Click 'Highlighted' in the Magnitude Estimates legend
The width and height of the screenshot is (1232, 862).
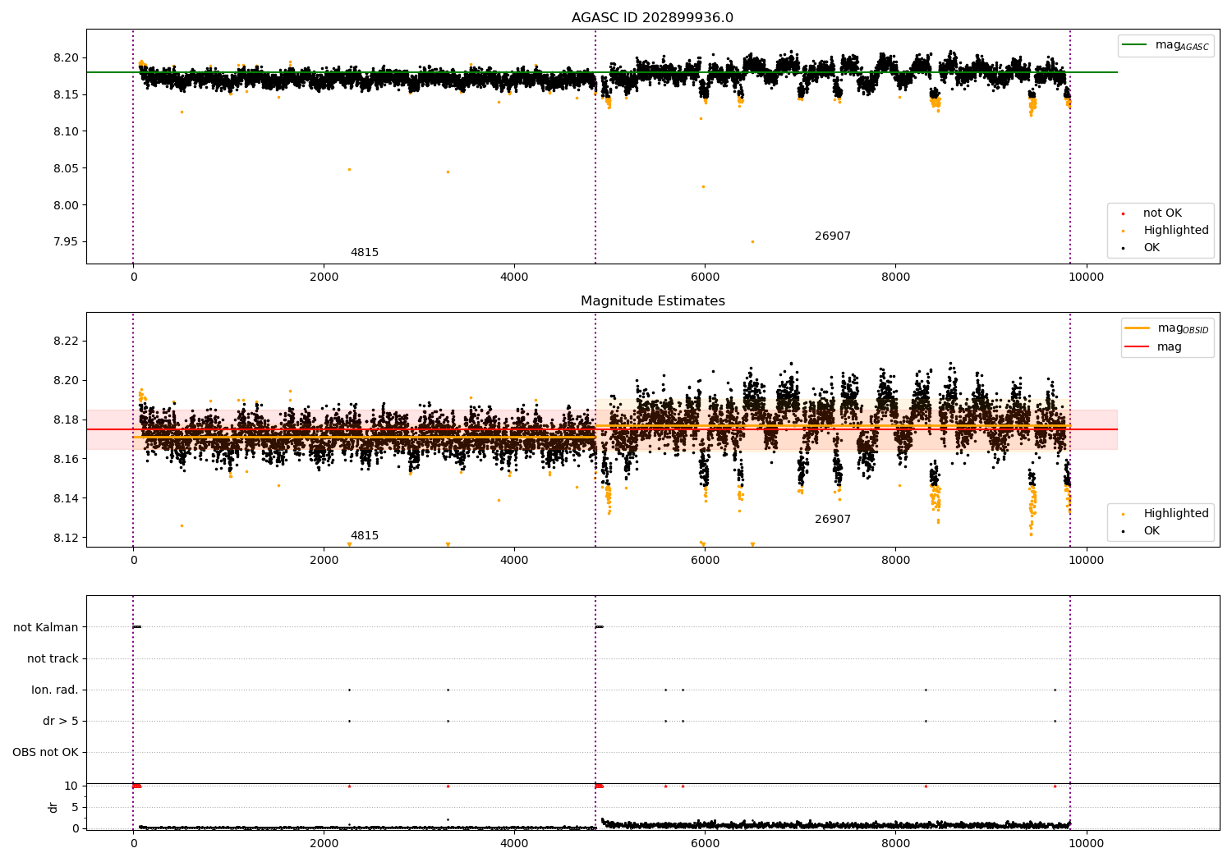coord(1176,514)
